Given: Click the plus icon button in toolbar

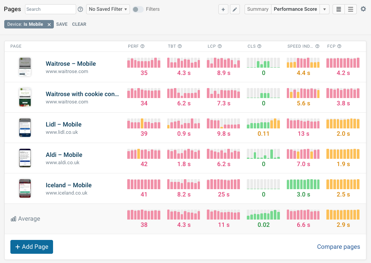Looking at the screenshot, I should pyautogui.click(x=223, y=9).
